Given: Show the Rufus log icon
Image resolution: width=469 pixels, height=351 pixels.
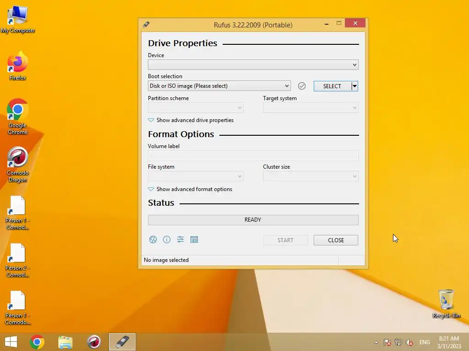Looking at the screenshot, I should 194,239.
